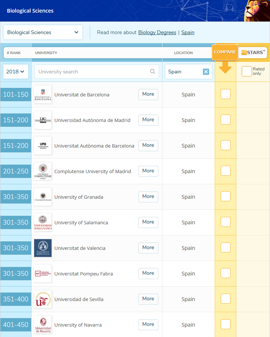The width and height of the screenshot is (270, 337).
Task: Click the Complutense University of Madrid logo
Action: [x=43, y=171]
